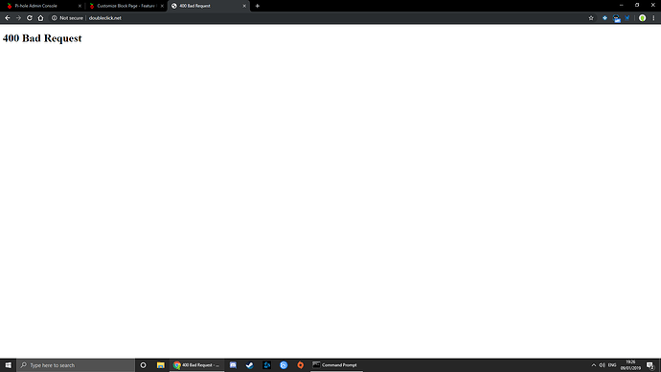The image size is (661, 372).
Task: Switch to the Command Prompt window
Action: pos(336,365)
